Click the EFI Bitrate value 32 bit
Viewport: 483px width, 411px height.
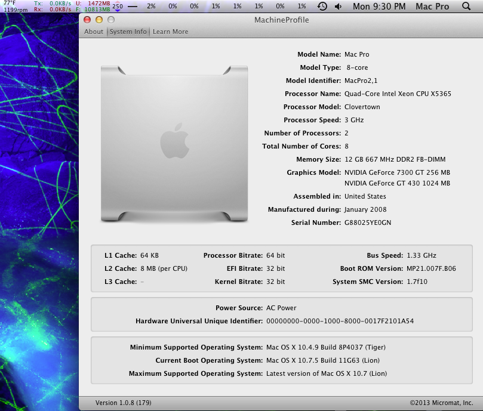275,269
